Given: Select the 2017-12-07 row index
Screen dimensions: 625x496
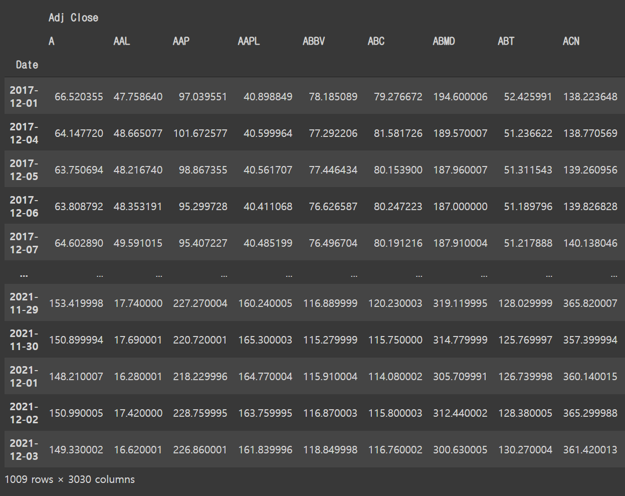Looking at the screenshot, I should click(x=24, y=243).
